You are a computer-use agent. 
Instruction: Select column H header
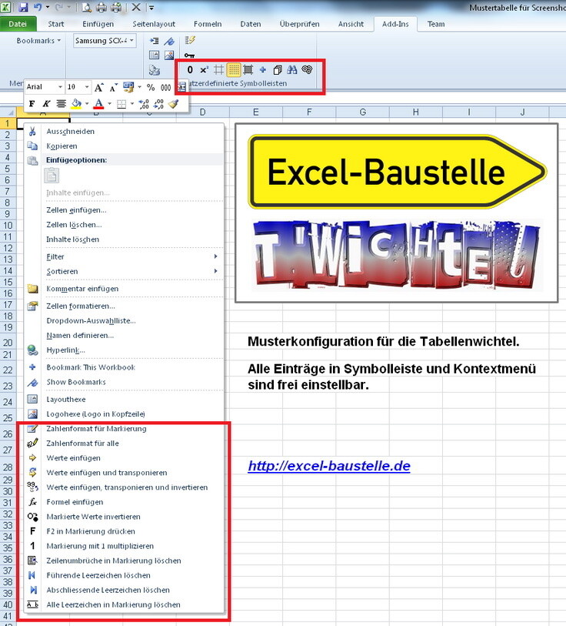(415, 112)
